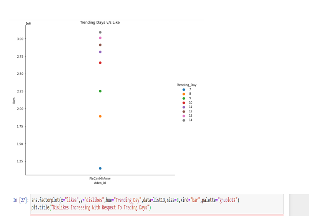The image size is (316, 221).
Task: Select gray legend swatch for day 14
Action: tap(184, 120)
